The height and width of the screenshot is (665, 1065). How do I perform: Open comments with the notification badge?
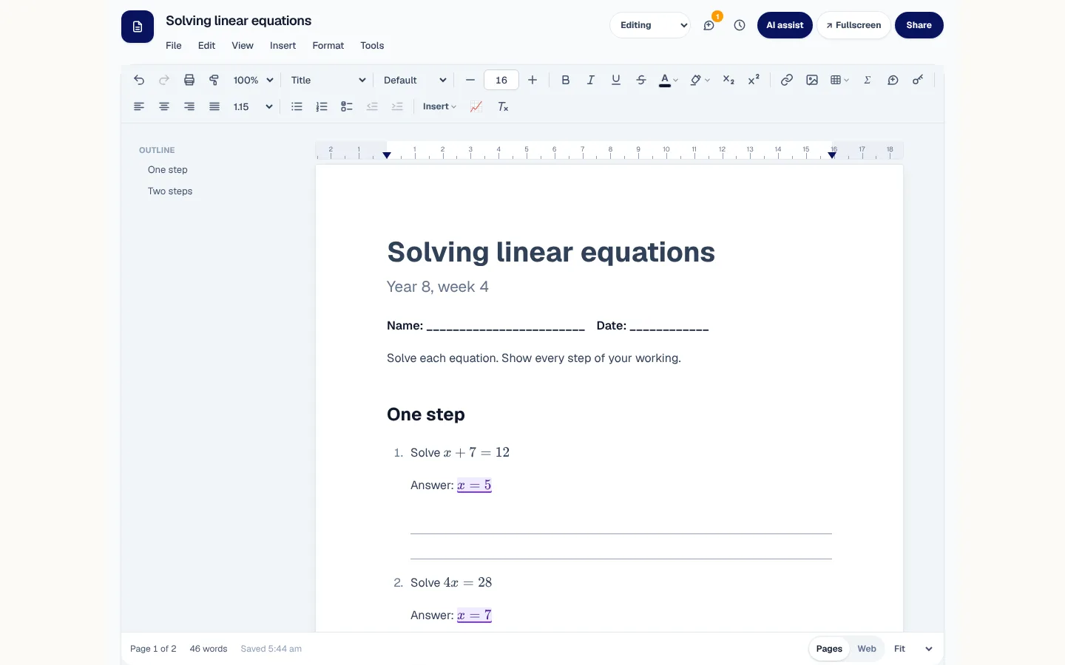click(709, 25)
